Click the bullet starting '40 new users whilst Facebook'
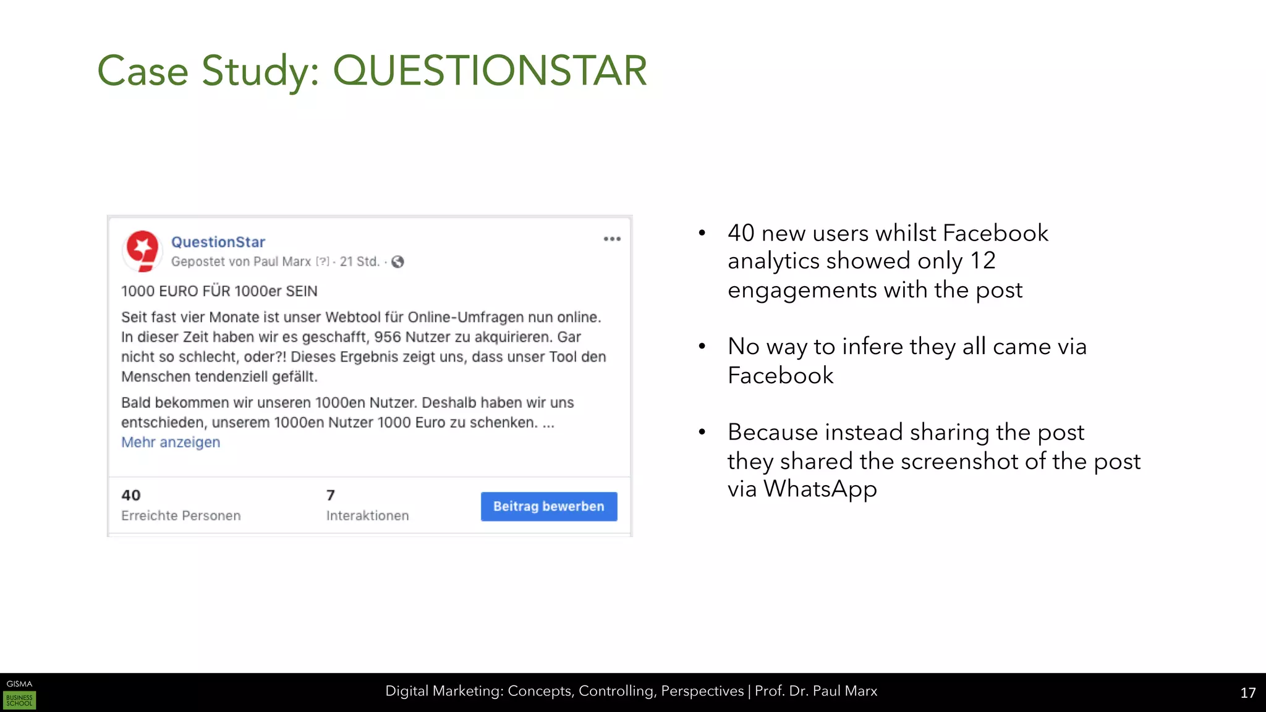Image resolution: width=1266 pixels, height=712 pixels. [x=888, y=261]
